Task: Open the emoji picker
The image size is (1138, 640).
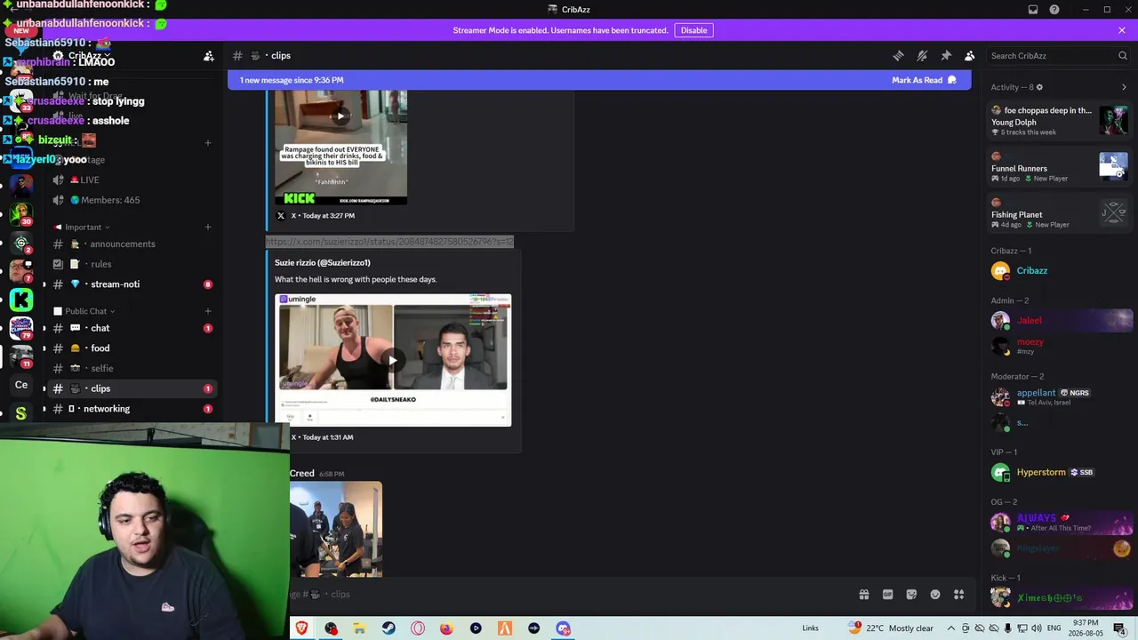Action: coord(935,595)
